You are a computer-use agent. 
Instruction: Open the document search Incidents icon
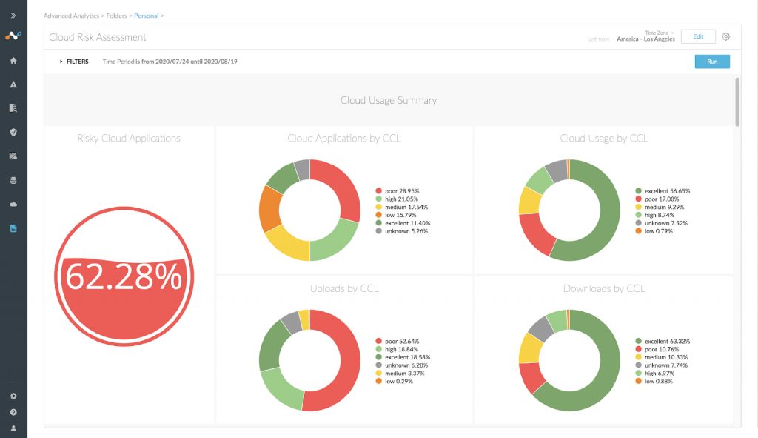pos(13,108)
